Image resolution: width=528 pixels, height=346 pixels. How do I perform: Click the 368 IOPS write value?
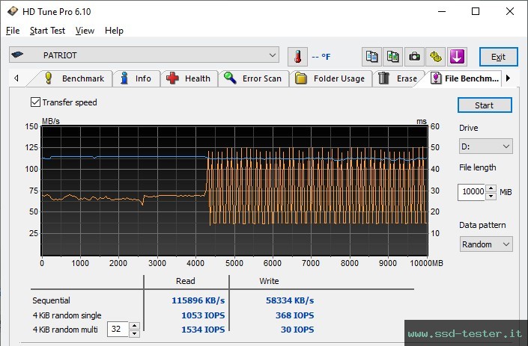(294, 315)
